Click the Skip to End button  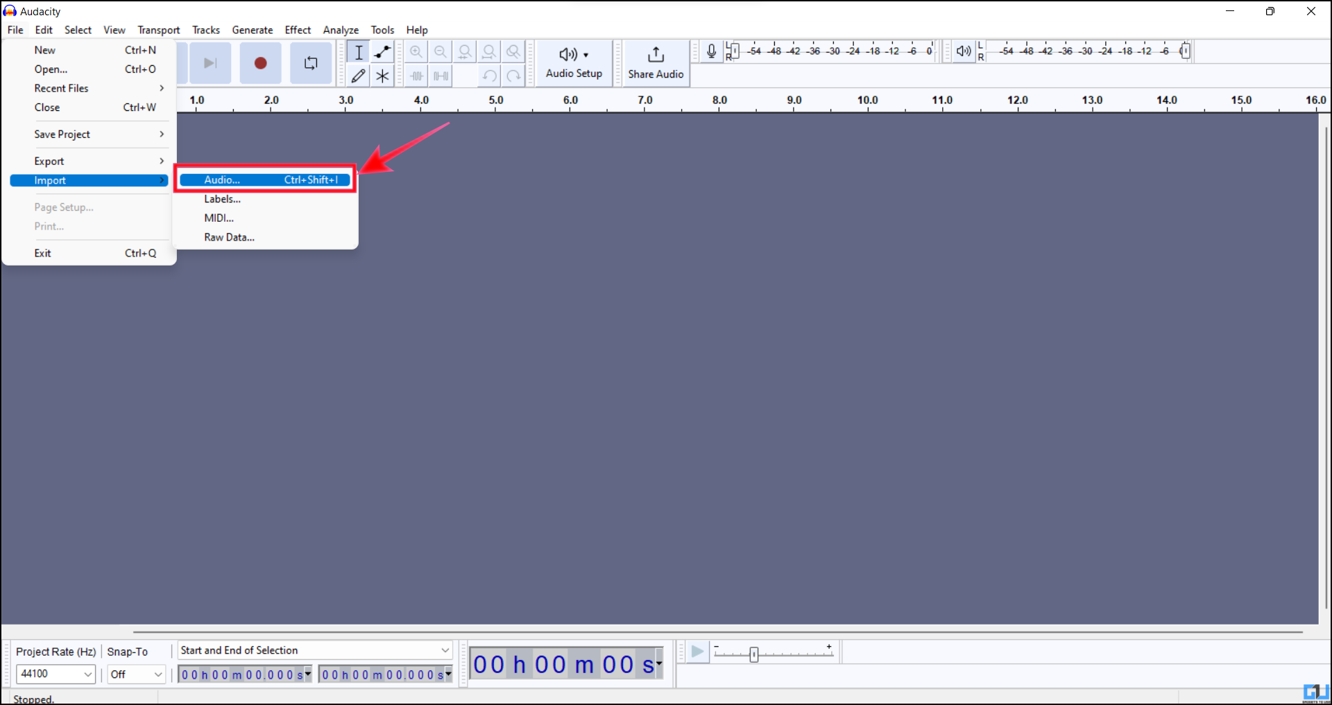[x=210, y=62]
